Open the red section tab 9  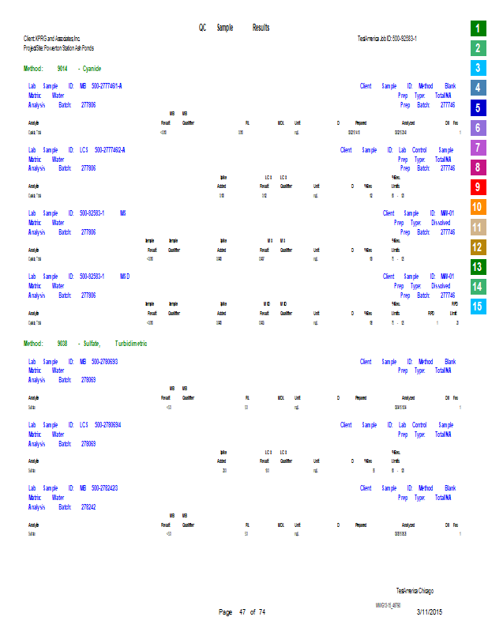pyautogui.click(x=477, y=187)
